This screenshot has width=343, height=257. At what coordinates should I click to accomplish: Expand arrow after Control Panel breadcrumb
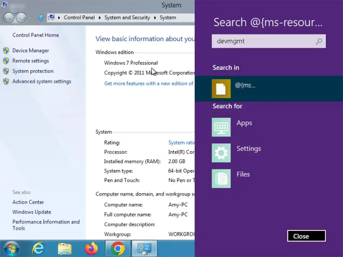[100, 18]
